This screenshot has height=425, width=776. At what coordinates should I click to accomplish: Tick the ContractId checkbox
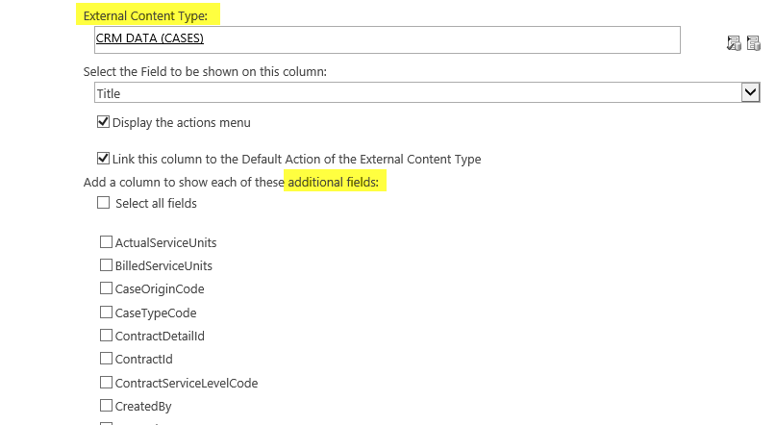tap(106, 359)
